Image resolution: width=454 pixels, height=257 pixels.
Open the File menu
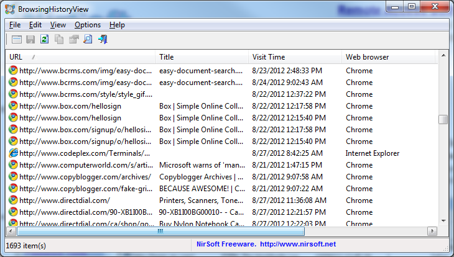coord(15,25)
